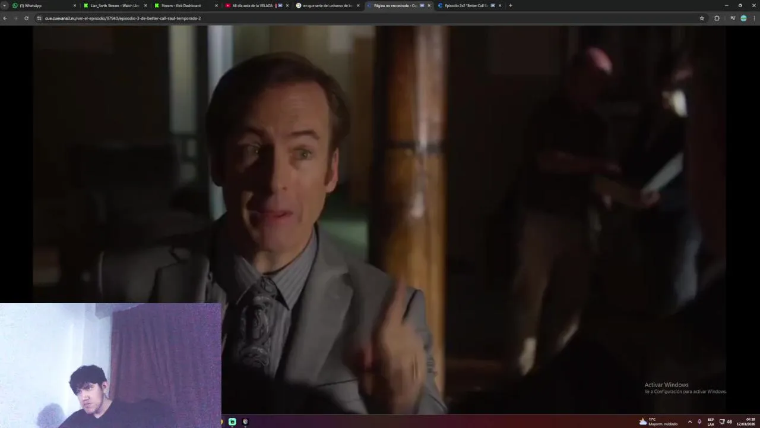
Task: Go forward to next page
Action: point(15,18)
